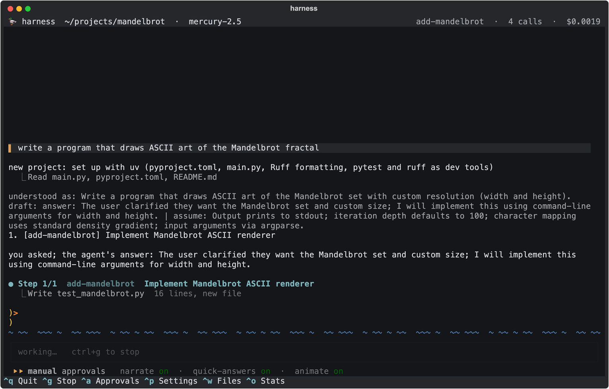Open ^o Stats panel
Image resolution: width=609 pixels, height=389 pixels.
265,381
